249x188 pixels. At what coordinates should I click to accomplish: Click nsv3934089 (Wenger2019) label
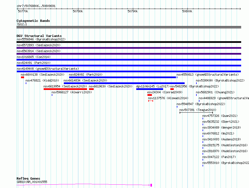click(222, 127)
